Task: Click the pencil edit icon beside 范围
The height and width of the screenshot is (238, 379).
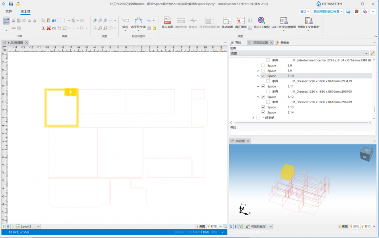Action: tap(372, 53)
